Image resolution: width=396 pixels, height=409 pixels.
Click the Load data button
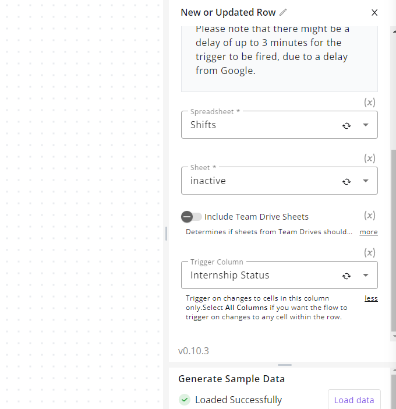click(x=354, y=400)
